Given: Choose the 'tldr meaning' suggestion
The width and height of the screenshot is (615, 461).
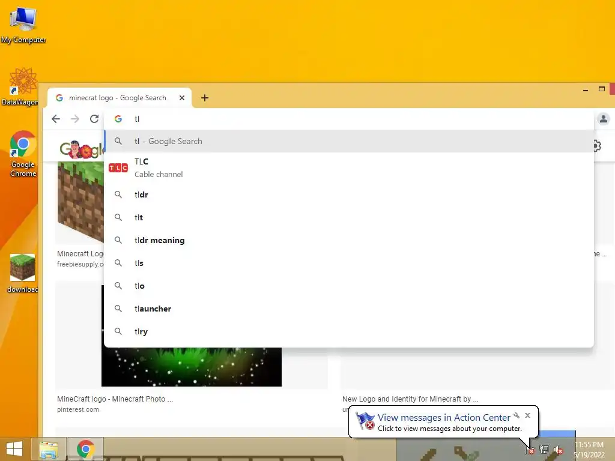Looking at the screenshot, I should pos(349,240).
